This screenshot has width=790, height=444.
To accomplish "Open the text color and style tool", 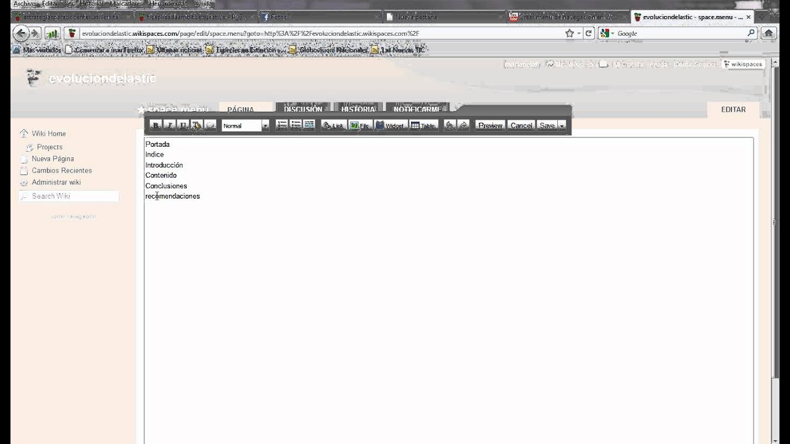I will click(196, 125).
